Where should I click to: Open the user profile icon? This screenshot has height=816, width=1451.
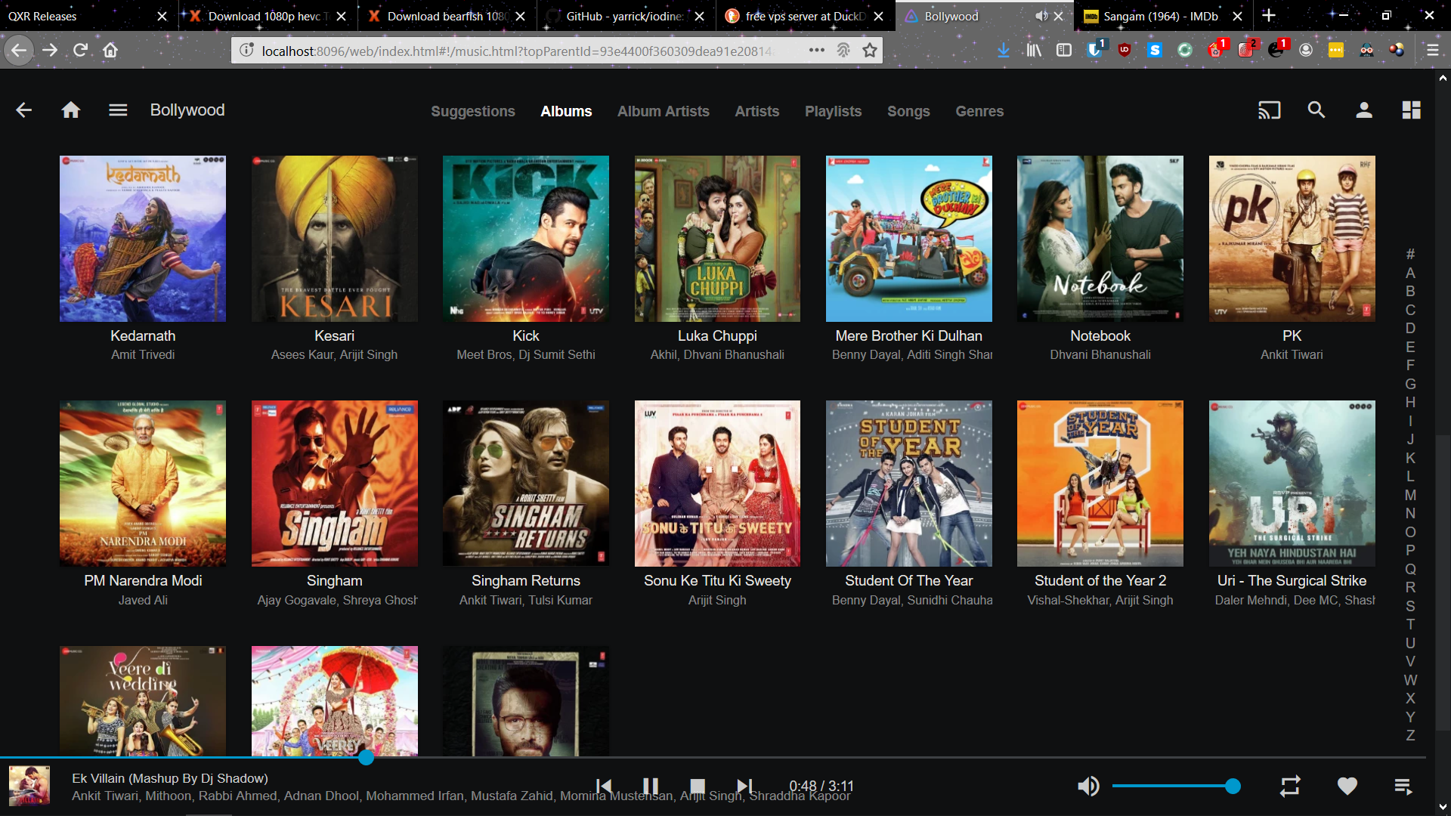pos(1363,110)
